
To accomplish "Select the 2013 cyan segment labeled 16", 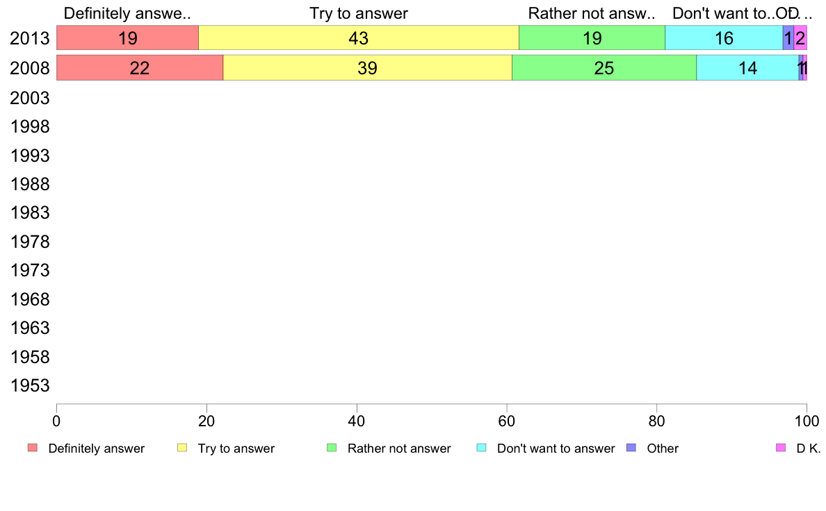I will click(x=724, y=38).
